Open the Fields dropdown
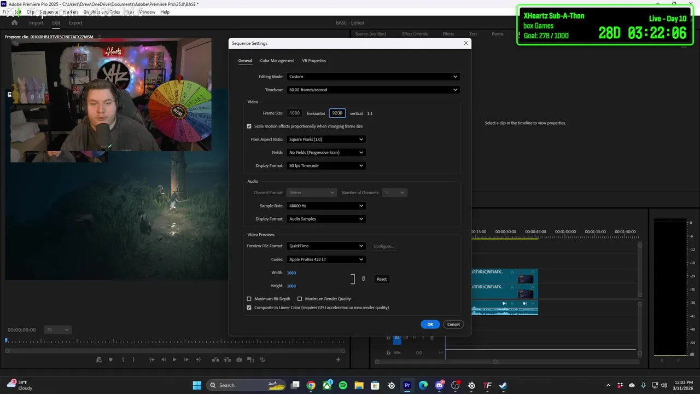700x394 pixels. (x=326, y=153)
